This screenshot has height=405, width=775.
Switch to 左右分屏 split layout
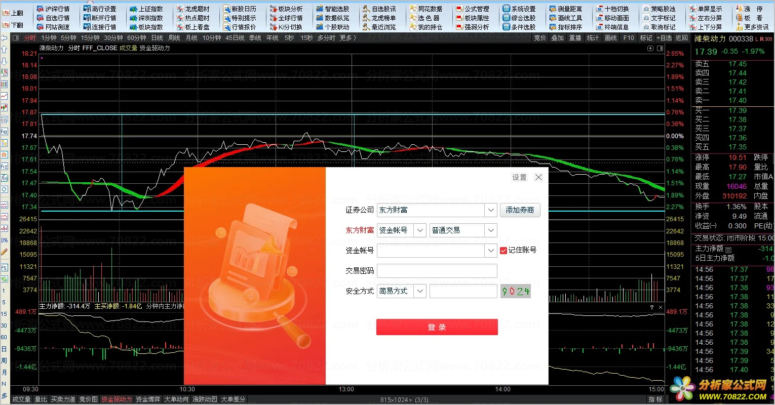(x=706, y=18)
